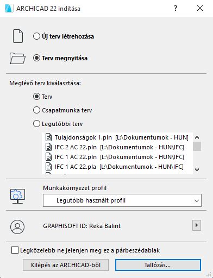Select Tulajdonságok 1.pln in recent list
The height and width of the screenshot is (278, 213).
(117, 137)
